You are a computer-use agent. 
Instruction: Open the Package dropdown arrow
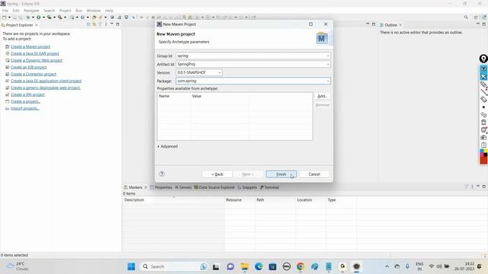tap(328, 81)
